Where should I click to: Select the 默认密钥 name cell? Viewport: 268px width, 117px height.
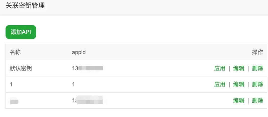(x=21, y=68)
